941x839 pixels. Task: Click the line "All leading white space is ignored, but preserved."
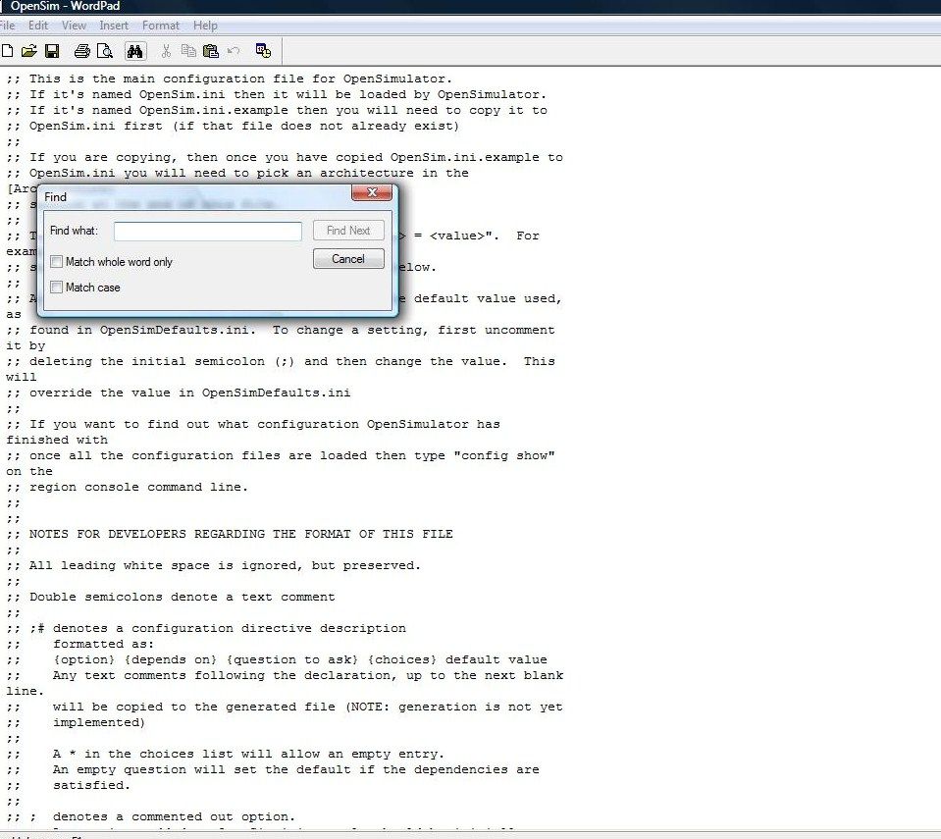225,566
